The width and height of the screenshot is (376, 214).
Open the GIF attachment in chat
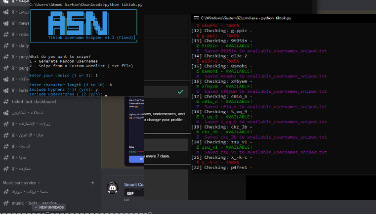(x=134, y=193)
